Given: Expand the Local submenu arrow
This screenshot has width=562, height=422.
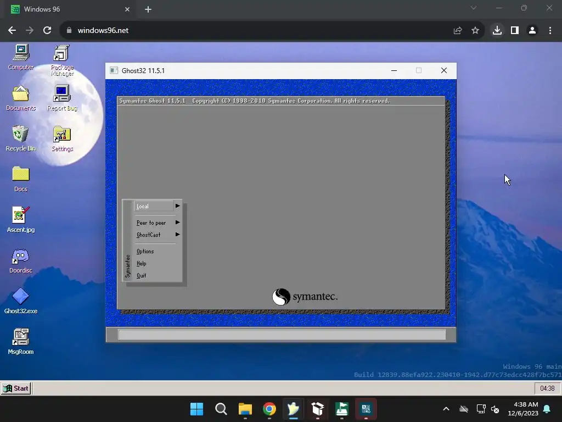Looking at the screenshot, I should (177, 206).
